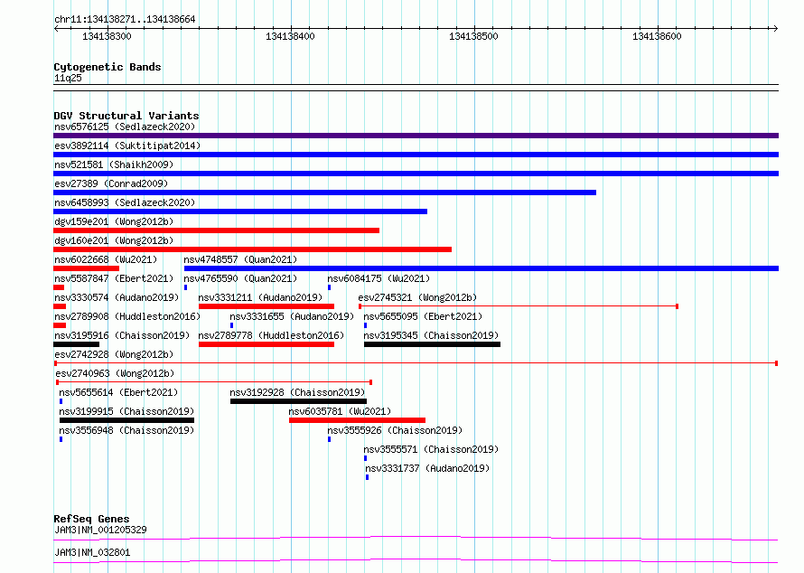Open nsv3331737 (Audano2019) variant

pyautogui.click(x=427, y=468)
